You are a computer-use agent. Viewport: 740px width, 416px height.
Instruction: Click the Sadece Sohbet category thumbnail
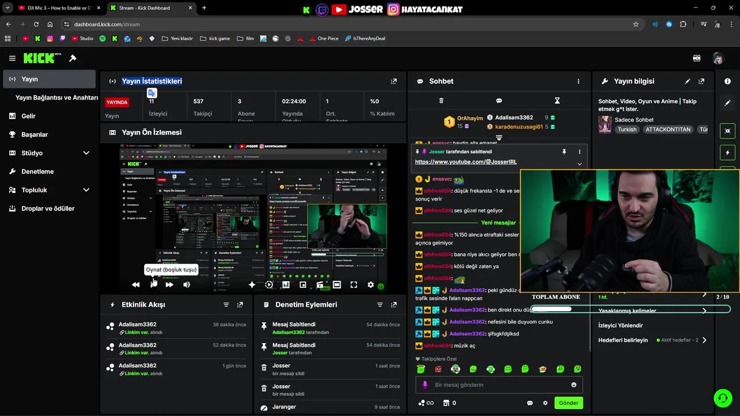click(605, 125)
